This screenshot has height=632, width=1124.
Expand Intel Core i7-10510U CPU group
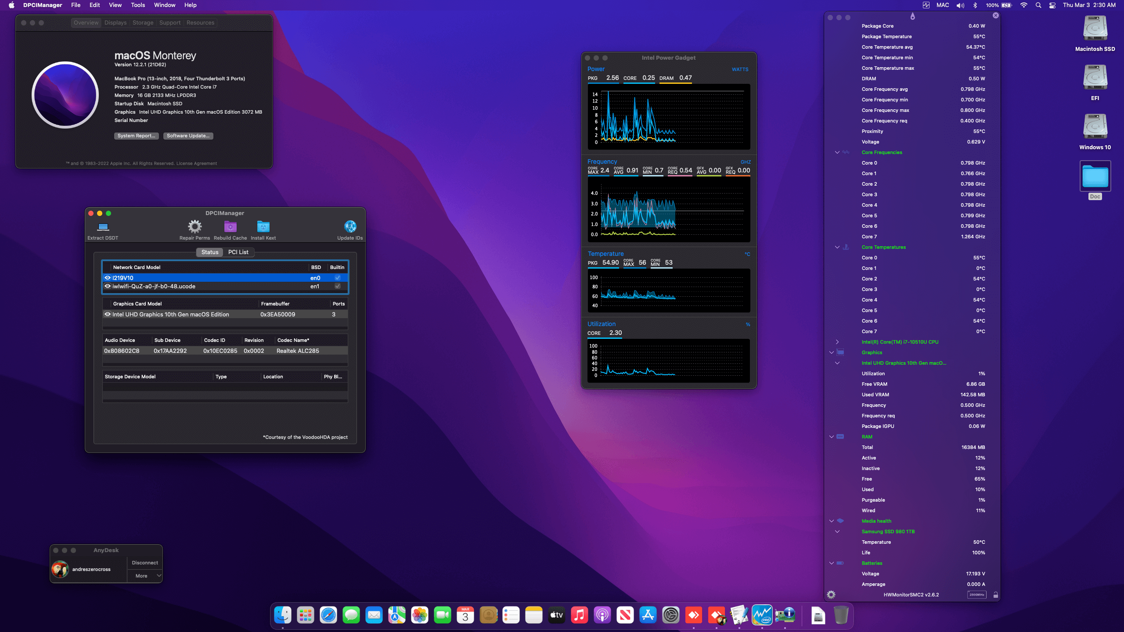point(837,342)
